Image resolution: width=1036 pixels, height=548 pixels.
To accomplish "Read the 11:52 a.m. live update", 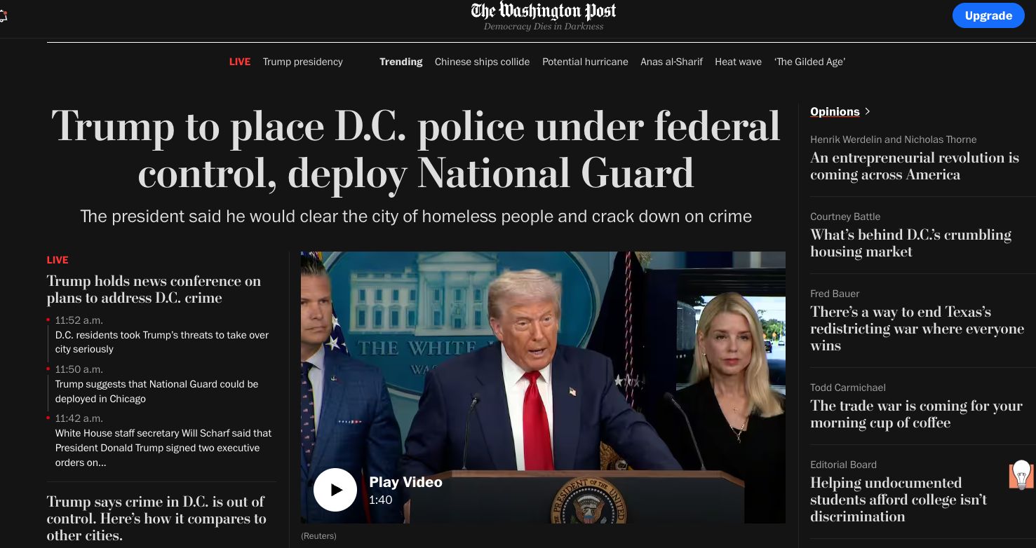I will 161,341.
